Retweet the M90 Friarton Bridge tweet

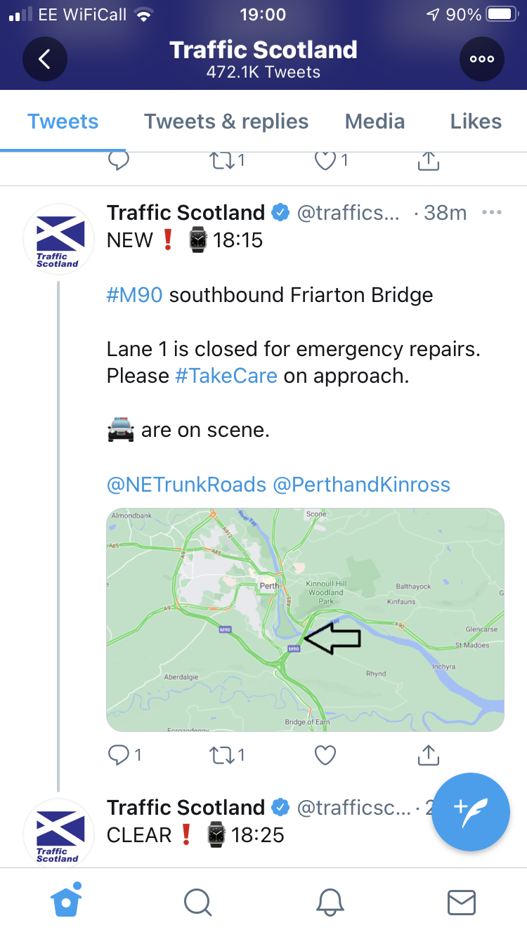[x=227, y=755]
